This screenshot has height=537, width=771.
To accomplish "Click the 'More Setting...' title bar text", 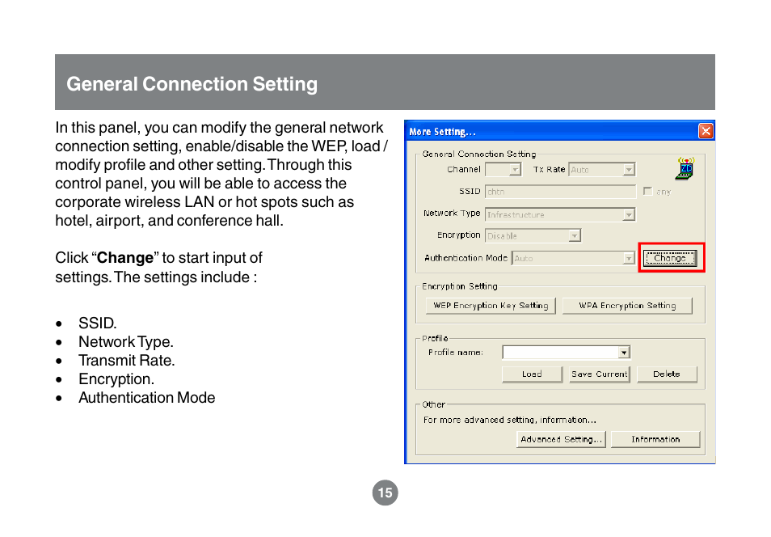I will [442, 132].
